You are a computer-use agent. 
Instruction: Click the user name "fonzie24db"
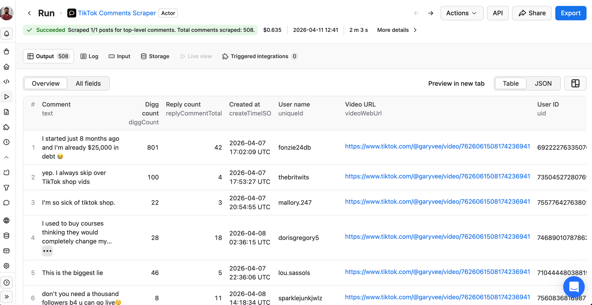point(295,147)
